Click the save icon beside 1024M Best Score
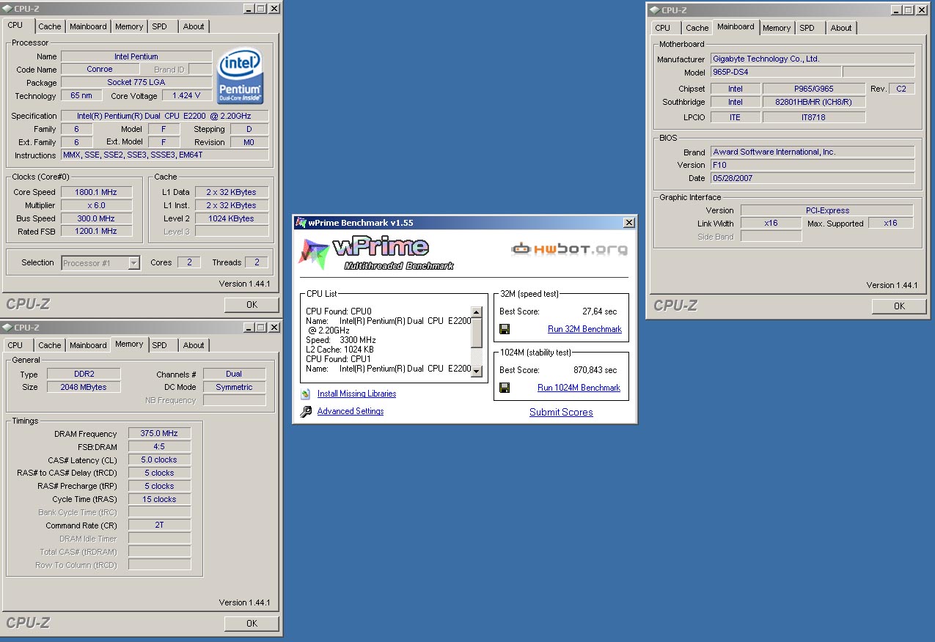This screenshot has height=642, width=935. tap(505, 388)
